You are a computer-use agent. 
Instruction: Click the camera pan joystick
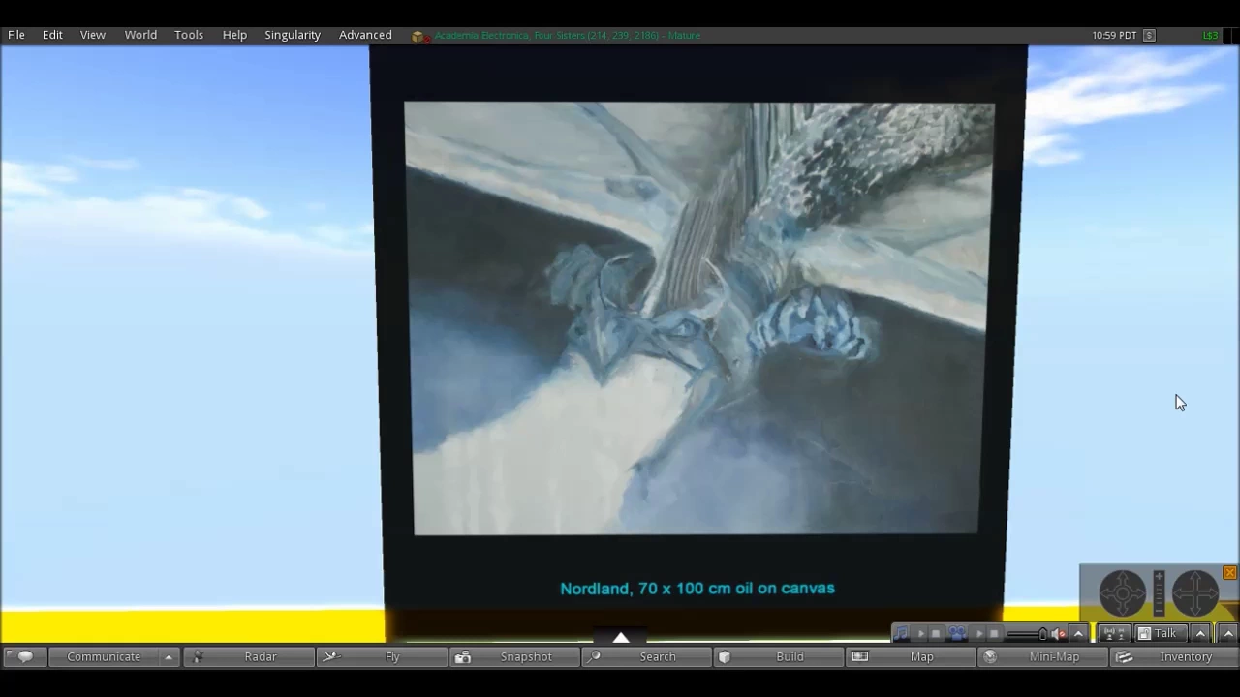click(x=1195, y=593)
